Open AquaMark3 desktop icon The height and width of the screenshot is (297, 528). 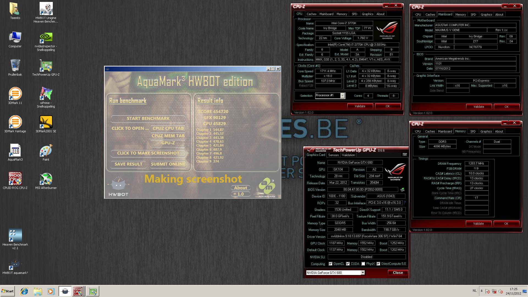pyautogui.click(x=15, y=153)
